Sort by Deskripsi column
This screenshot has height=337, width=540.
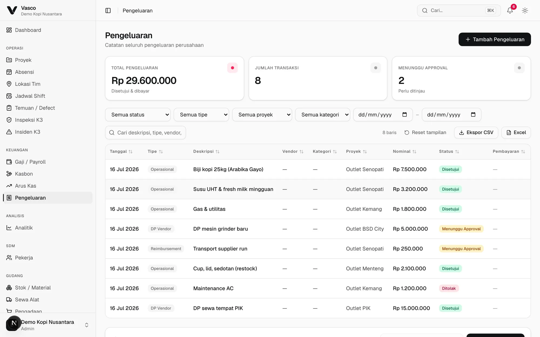pyautogui.click(x=206, y=152)
